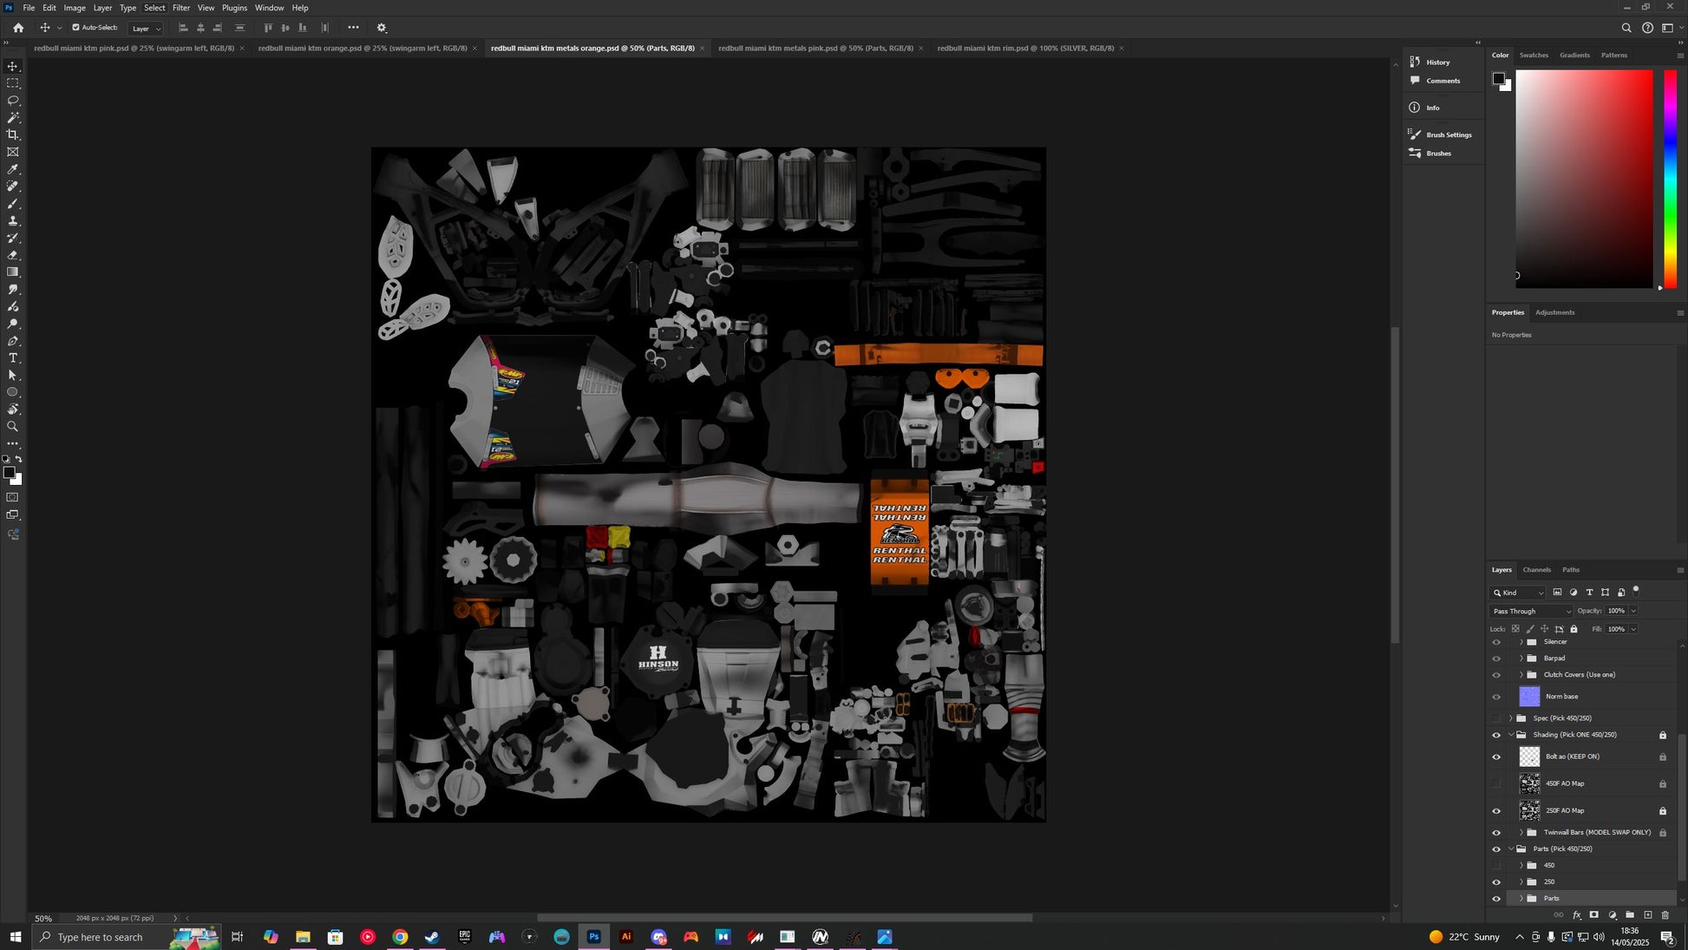This screenshot has height=950, width=1688.
Task: Toggle the Auto-Select checkbox
Action: [75, 28]
